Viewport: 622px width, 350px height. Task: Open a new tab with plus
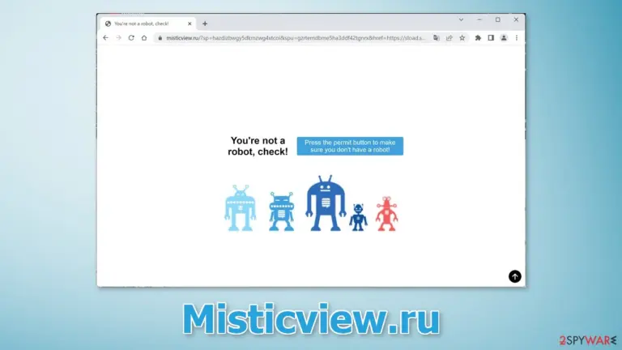point(205,23)
